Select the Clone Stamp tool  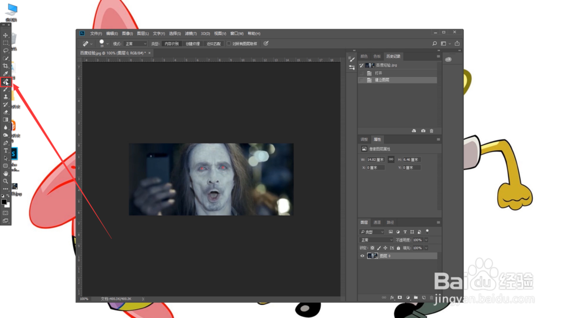[6, 97]
